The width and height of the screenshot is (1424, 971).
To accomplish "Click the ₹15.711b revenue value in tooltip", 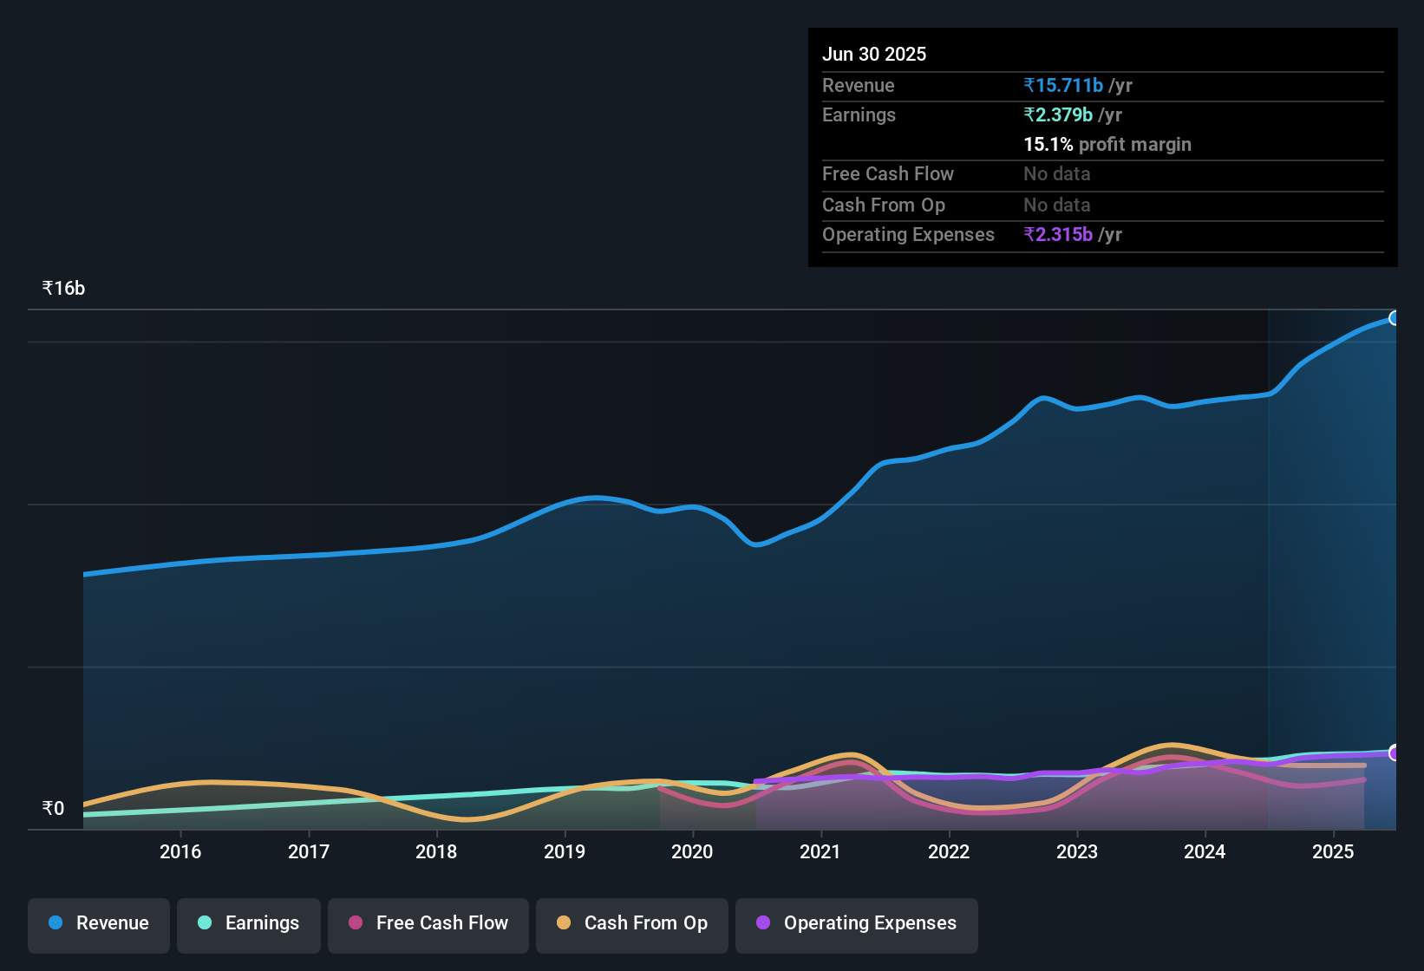I will [x=1063, y=86].
